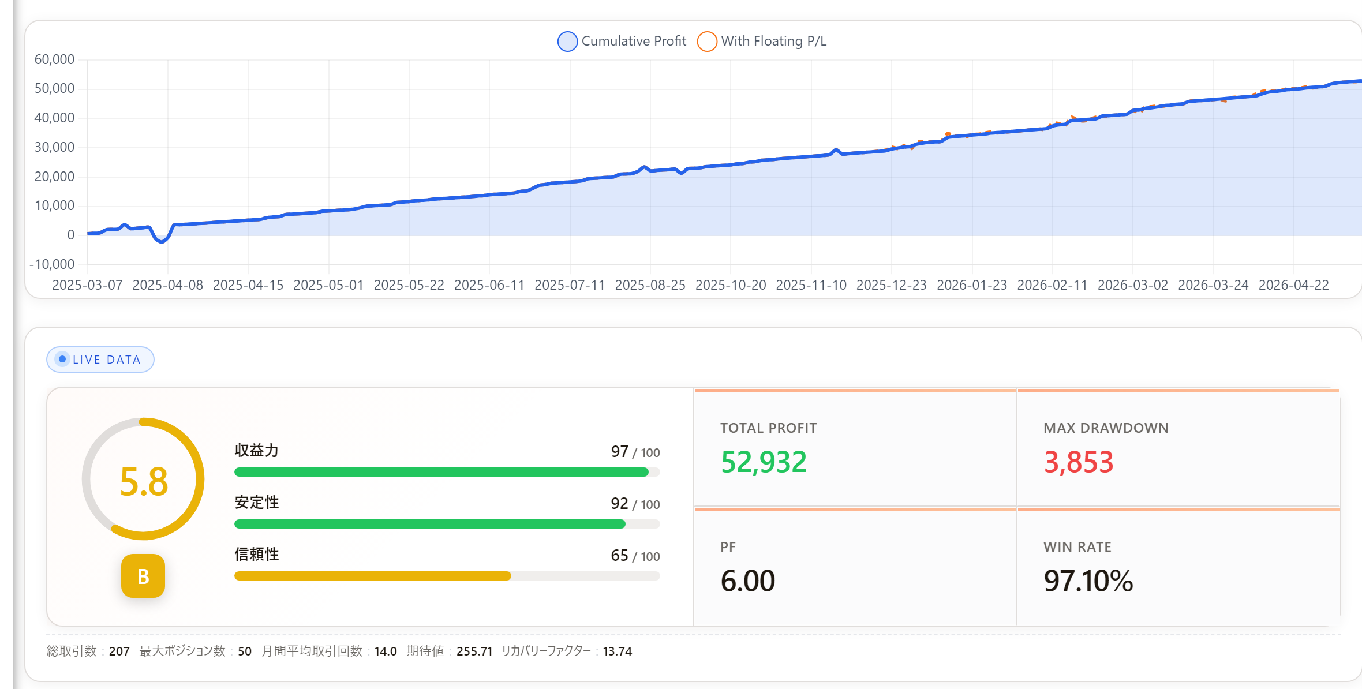
Task: Click the orange With Floating P/L legend circle
Action: coord(708,42)
